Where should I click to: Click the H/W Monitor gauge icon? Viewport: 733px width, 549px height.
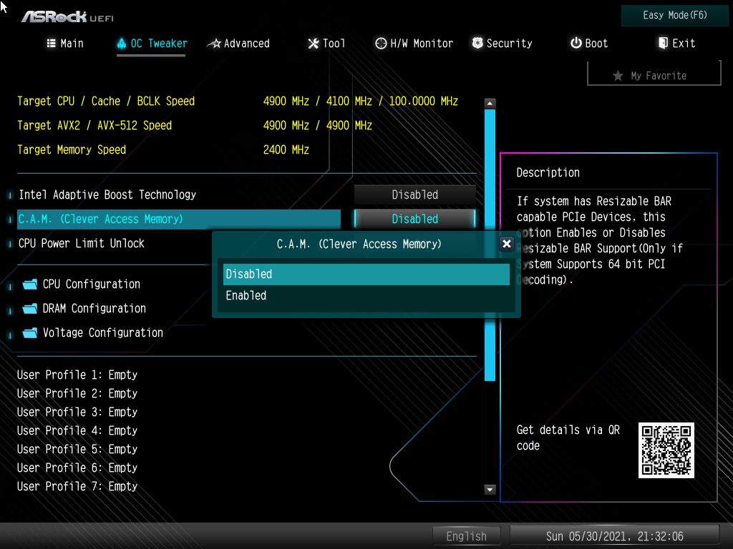[x=381, y=44]
